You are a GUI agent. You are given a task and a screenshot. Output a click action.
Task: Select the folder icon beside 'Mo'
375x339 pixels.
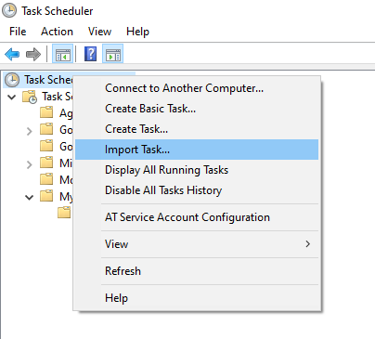(46, 179)
